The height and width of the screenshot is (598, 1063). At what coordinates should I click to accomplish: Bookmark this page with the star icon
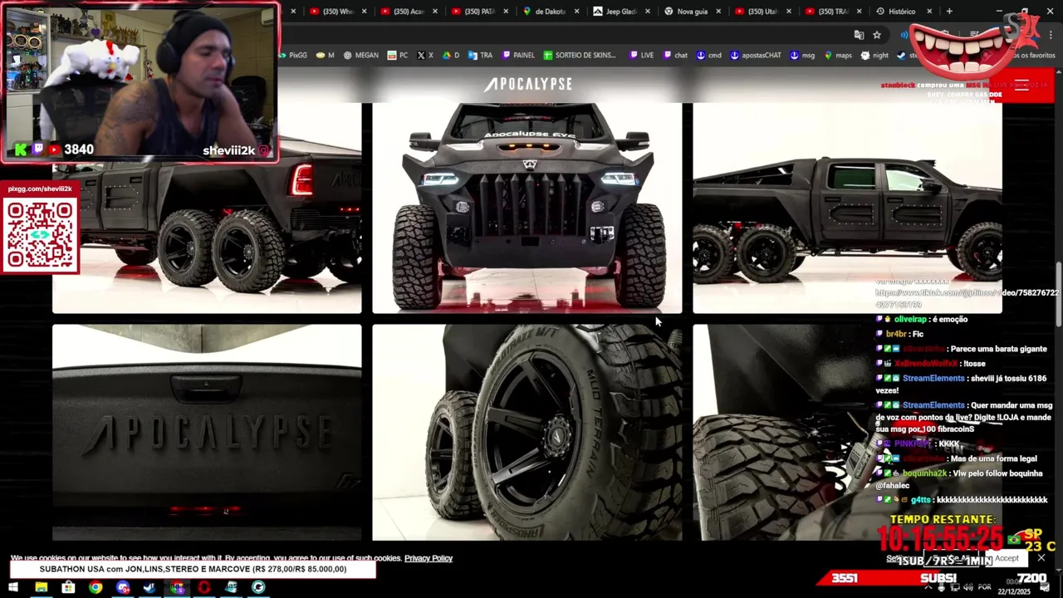coord(877,35)
